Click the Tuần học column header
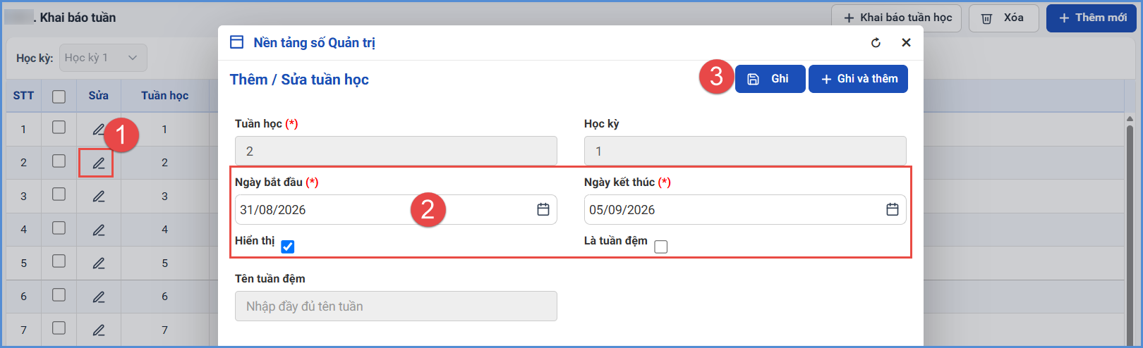The height and width of the screenshot is (348, 1143). click(x=164, y=96)
